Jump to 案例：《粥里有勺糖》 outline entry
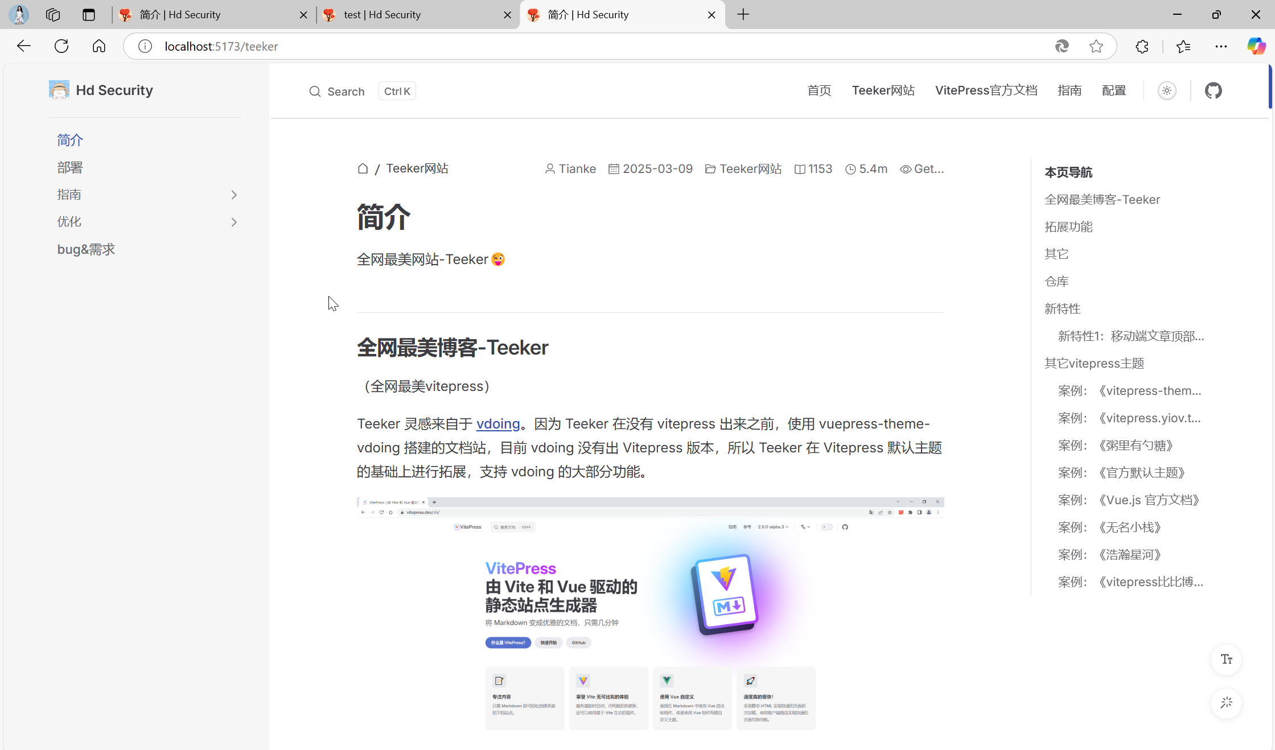 point(1116,446)
